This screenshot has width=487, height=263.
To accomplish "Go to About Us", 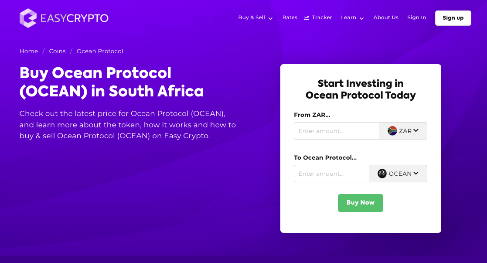I will click(x=386, y=17).
